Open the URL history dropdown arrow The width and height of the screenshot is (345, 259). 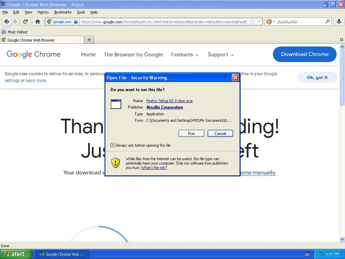tap(259, 22)
